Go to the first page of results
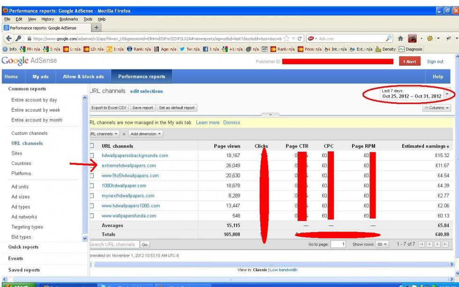 pos(421,244)
